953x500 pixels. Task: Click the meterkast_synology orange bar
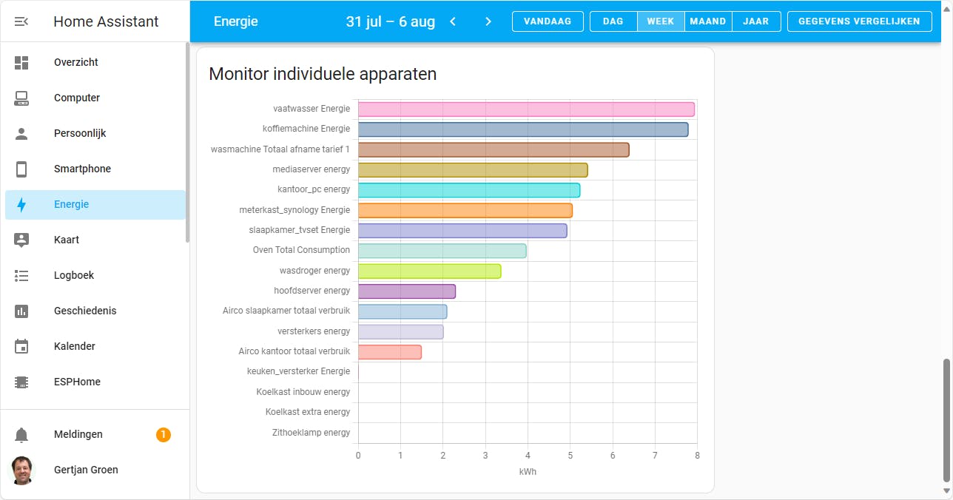click(465, 211)
